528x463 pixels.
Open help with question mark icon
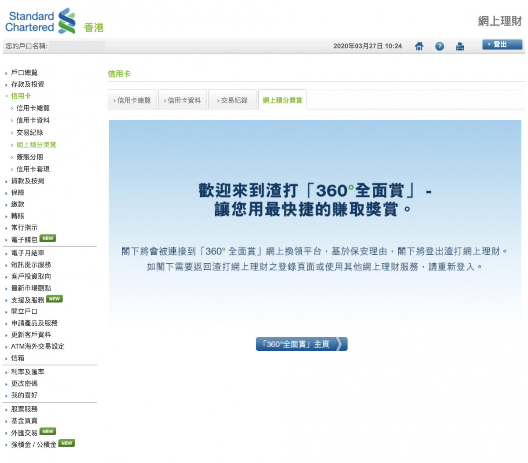[440, 46]
